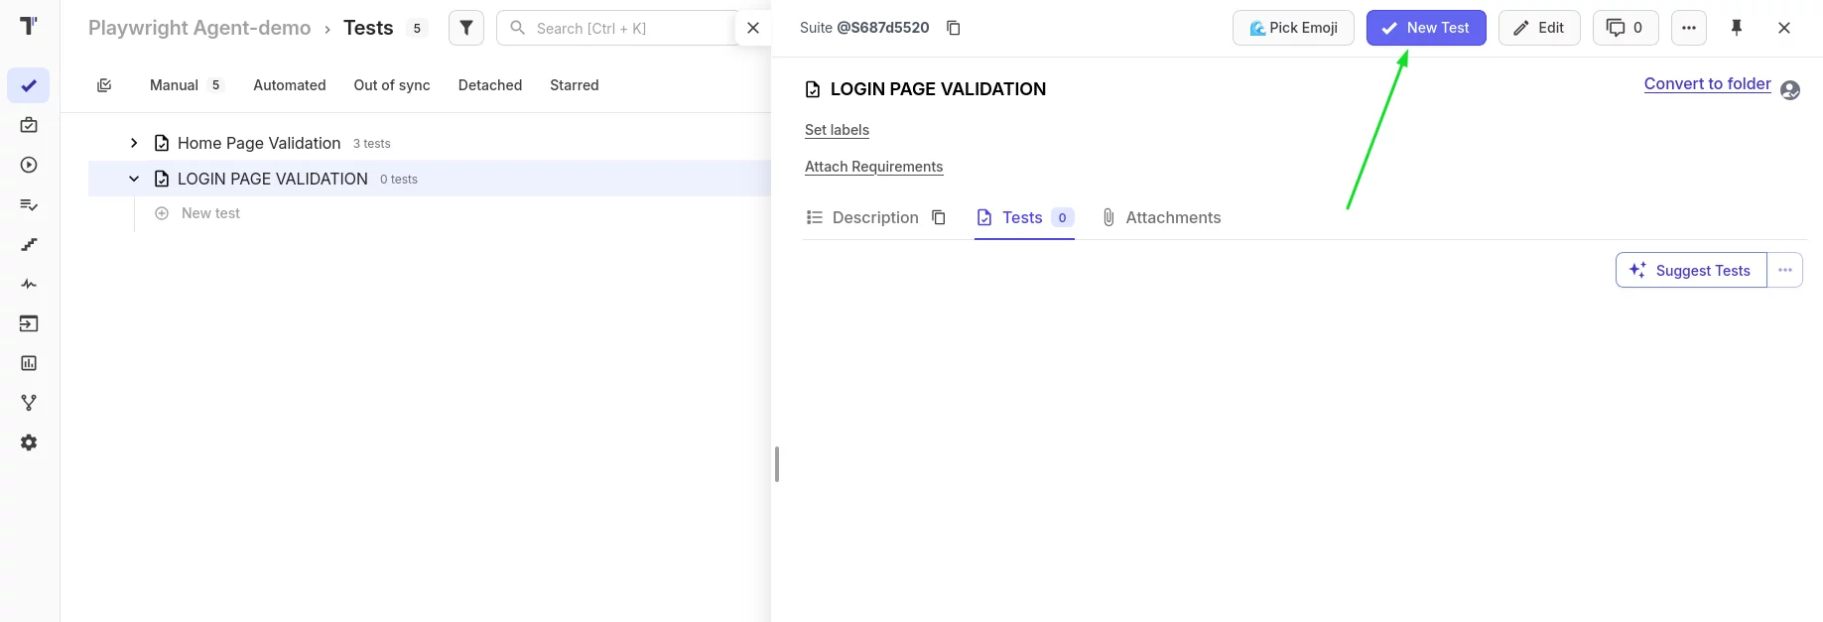Image resolution: width=1823 pixels, height=622 pixels.
Task: Select the Automated filter tab
Action: [289, 85]
